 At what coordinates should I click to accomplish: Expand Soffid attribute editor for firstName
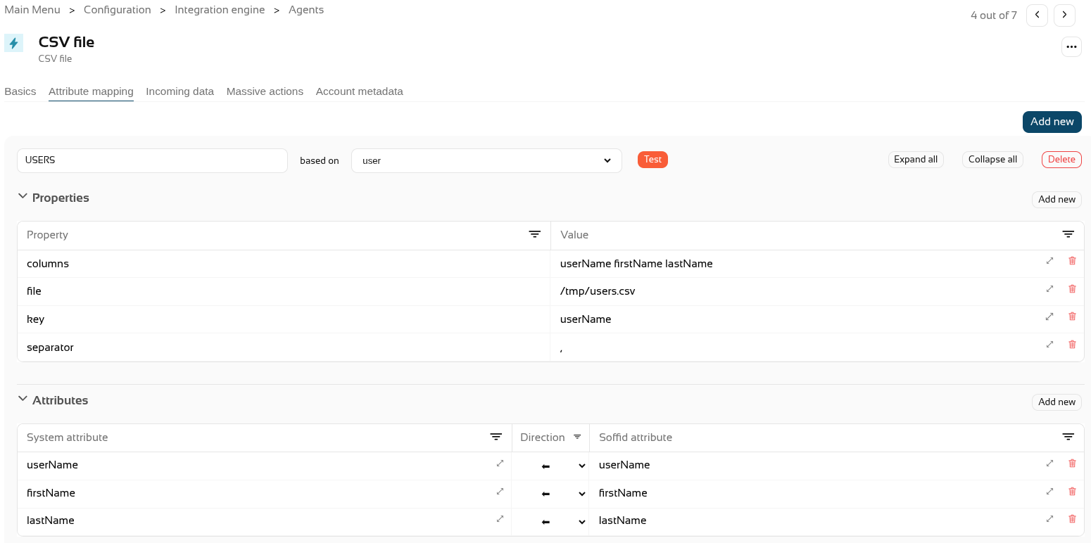1049,491
